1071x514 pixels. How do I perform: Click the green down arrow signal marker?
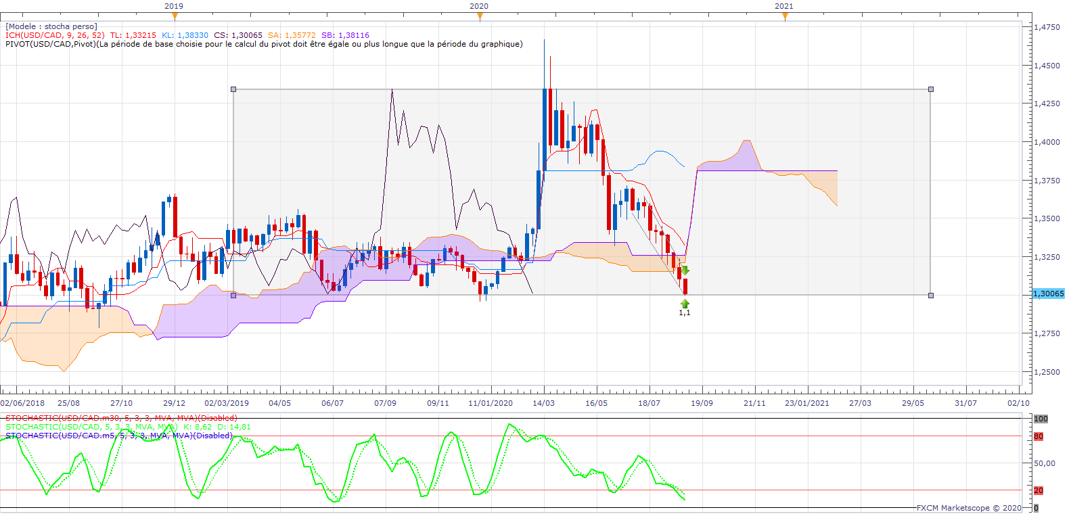coord(685,271)
